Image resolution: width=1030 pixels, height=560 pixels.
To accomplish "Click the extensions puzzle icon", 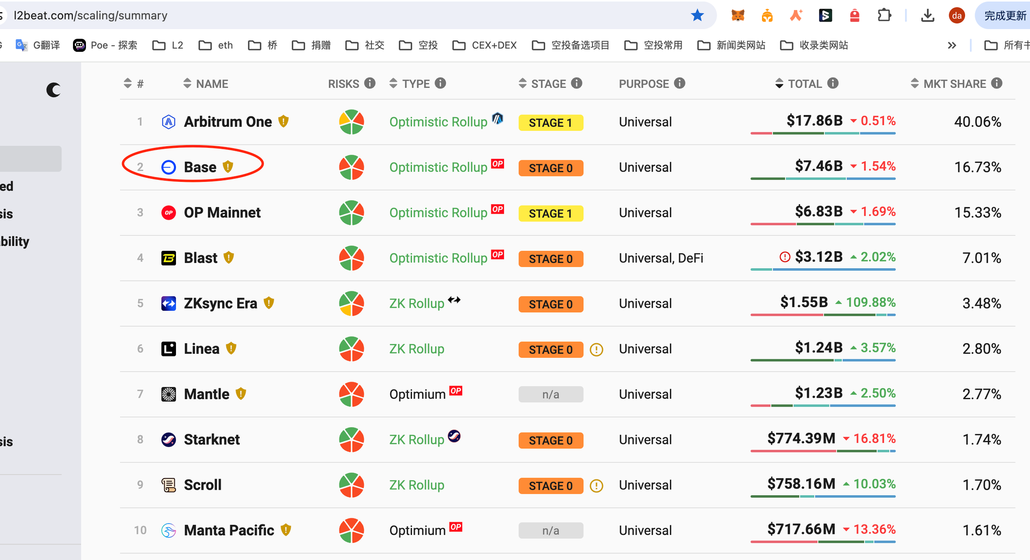I will pos(884,16).
